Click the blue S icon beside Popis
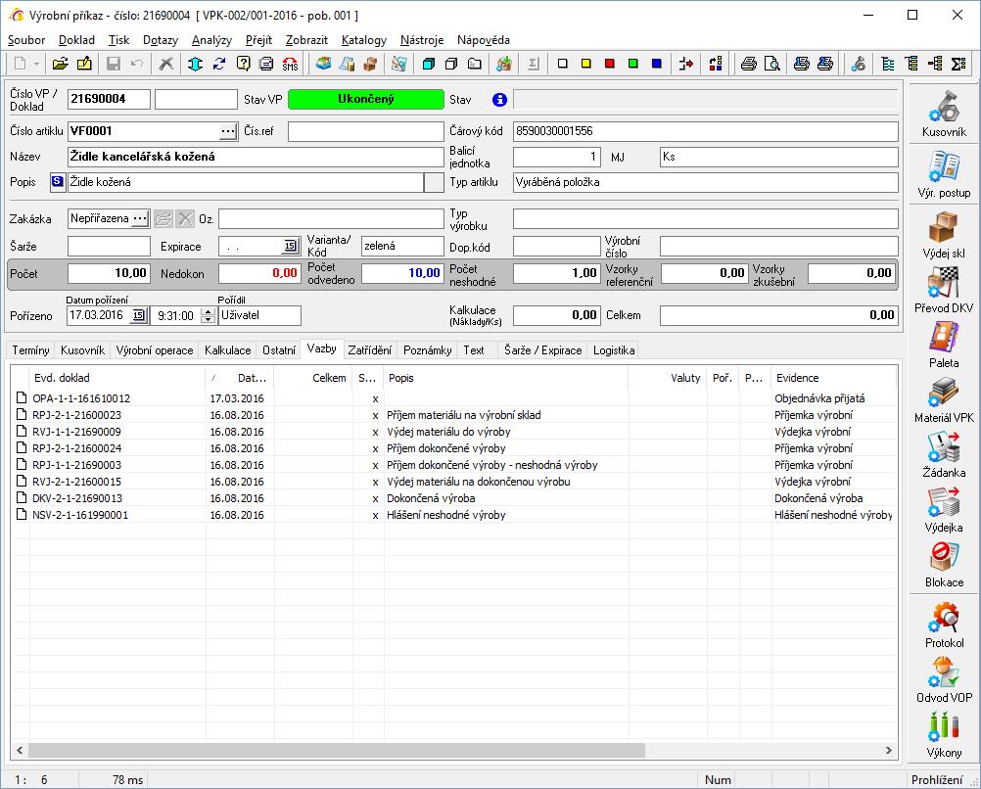 [57, 181]
